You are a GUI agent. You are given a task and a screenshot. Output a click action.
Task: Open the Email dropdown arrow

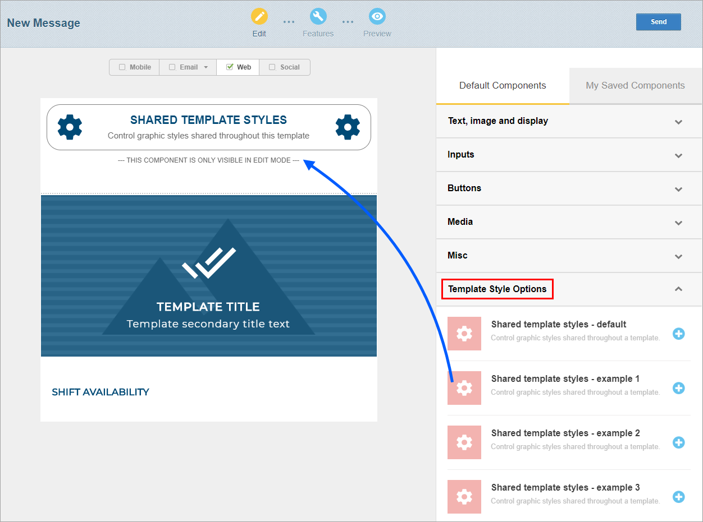coord(206,67)
